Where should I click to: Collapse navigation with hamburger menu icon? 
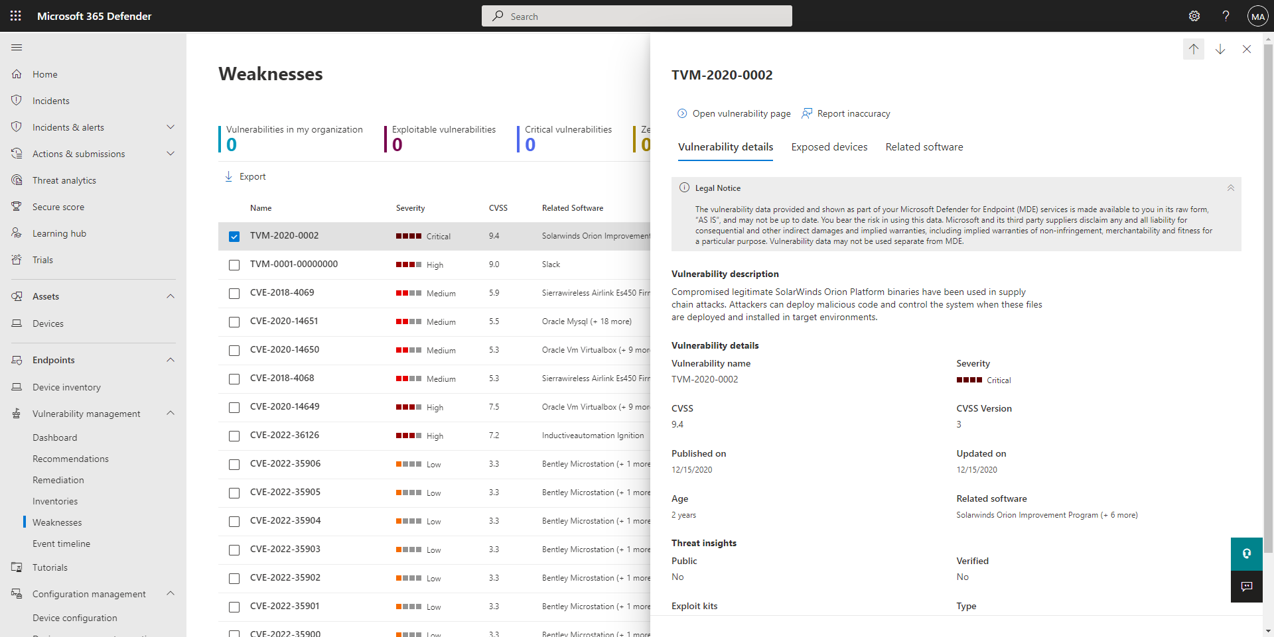pos(17,48)
